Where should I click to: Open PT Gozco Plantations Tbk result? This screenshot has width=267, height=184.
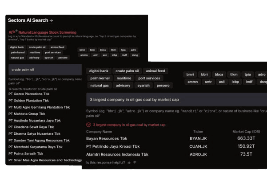(x=29, y=94)
